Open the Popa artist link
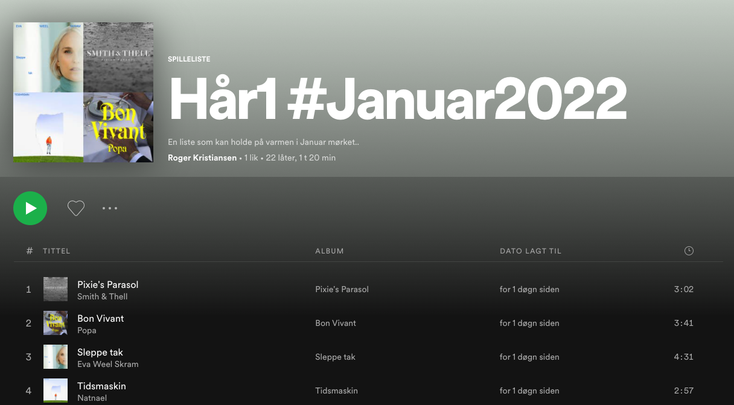Screen dimensions: 734x405 [x=87, y=331]
